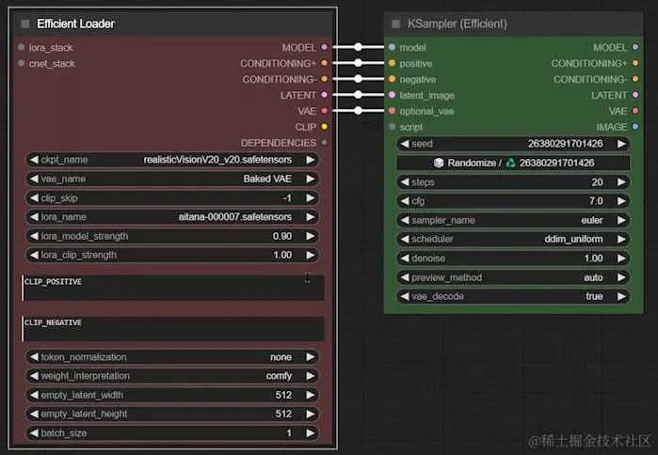Select previous LoRA with lora_name left arrow
Image resolution: width=658 pixels, height=455 pixels.
tap(34, 217)
